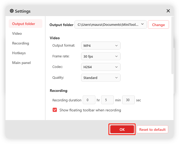Switch to Hotkeys section
This screenshot has width=179, height=144.
point(19,53)
